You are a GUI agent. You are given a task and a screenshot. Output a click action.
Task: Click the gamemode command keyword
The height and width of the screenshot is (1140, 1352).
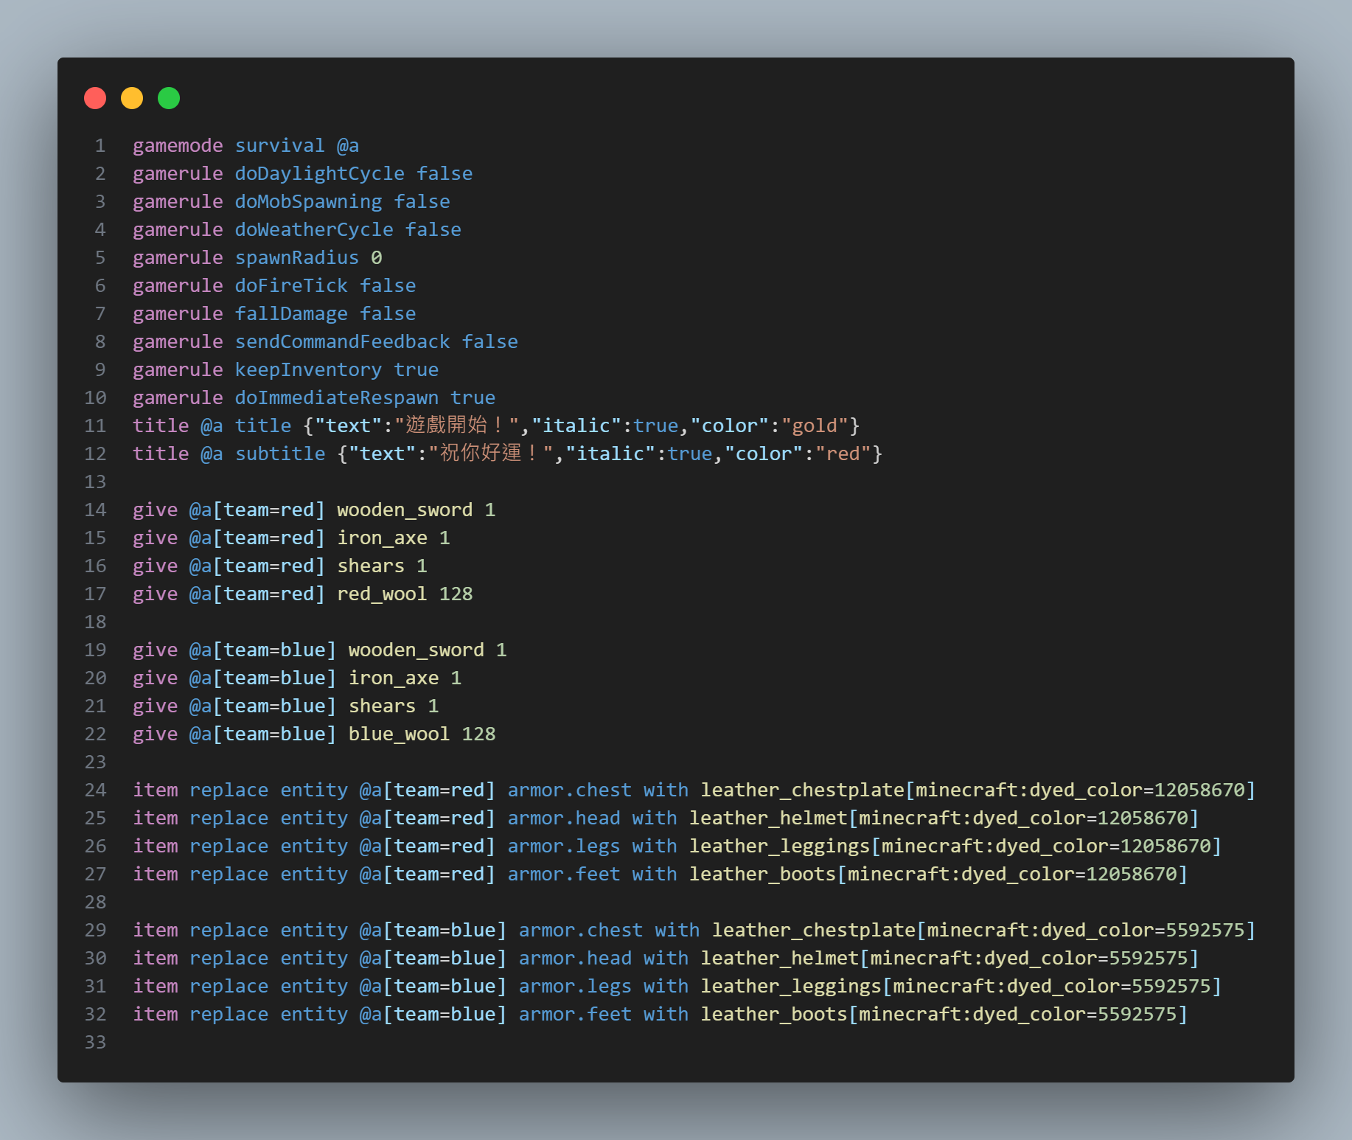(178, 146)
